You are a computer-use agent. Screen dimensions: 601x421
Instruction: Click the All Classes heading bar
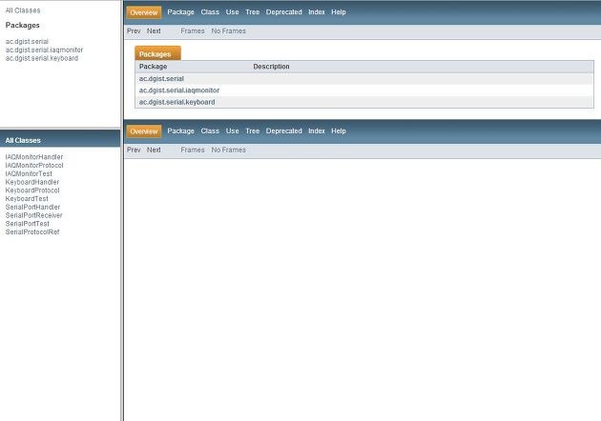click(x=60, y=140)
